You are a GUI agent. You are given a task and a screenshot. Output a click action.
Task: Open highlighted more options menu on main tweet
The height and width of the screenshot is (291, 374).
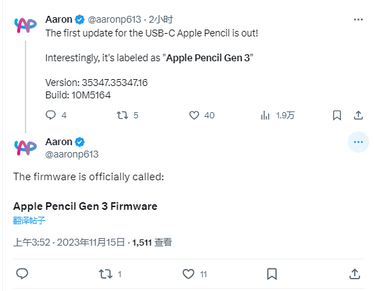pos(358,142)
